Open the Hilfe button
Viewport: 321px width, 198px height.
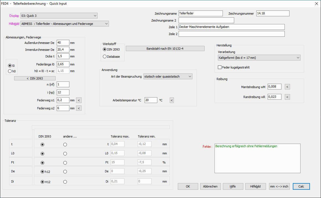[233, 186]
